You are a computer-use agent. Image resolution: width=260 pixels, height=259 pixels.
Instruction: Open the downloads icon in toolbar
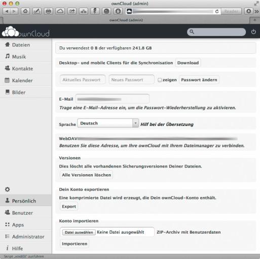(248, 11)
